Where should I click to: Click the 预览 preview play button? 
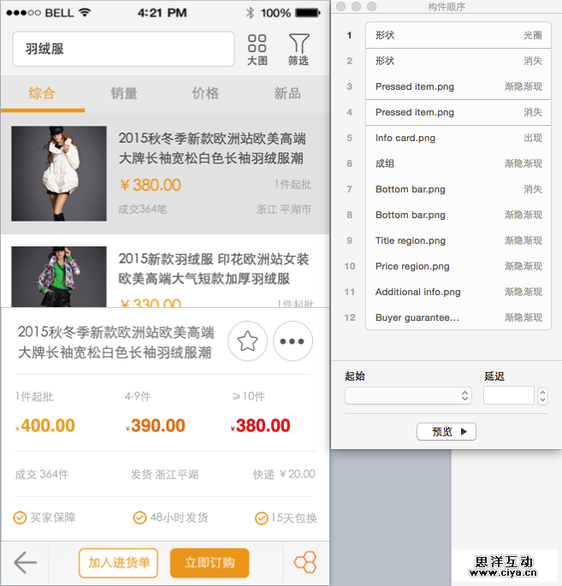tap(447, 432)
